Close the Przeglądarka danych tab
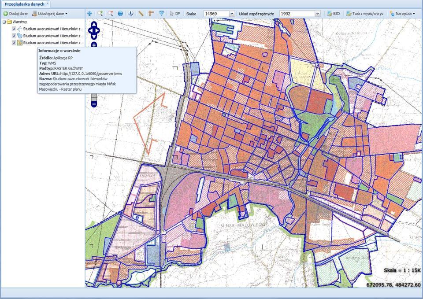 point(48,4)
